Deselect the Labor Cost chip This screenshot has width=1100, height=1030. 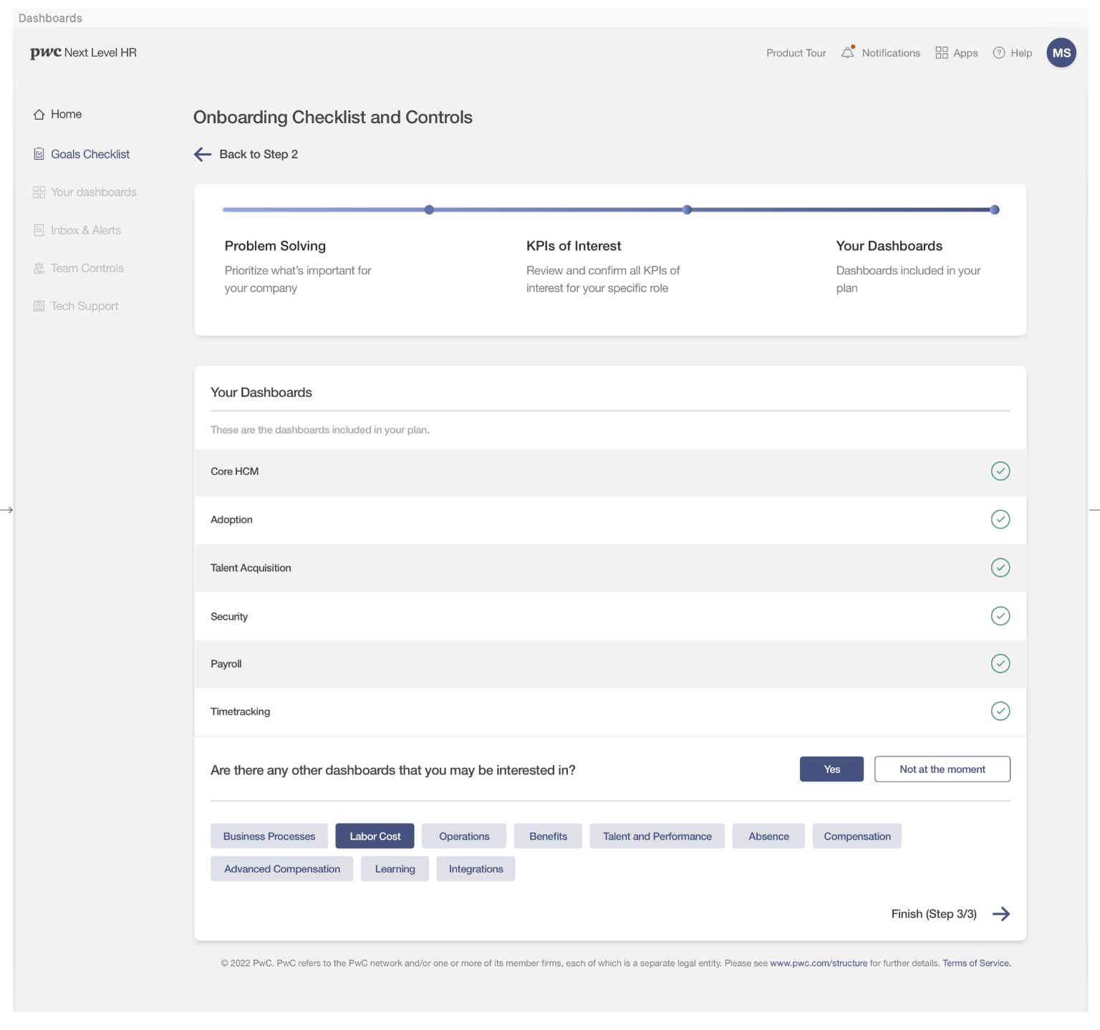coord(375,836)
